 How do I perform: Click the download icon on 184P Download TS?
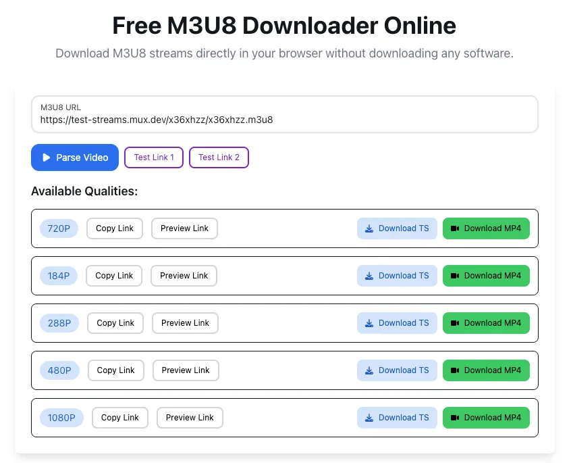pos(369,276)
